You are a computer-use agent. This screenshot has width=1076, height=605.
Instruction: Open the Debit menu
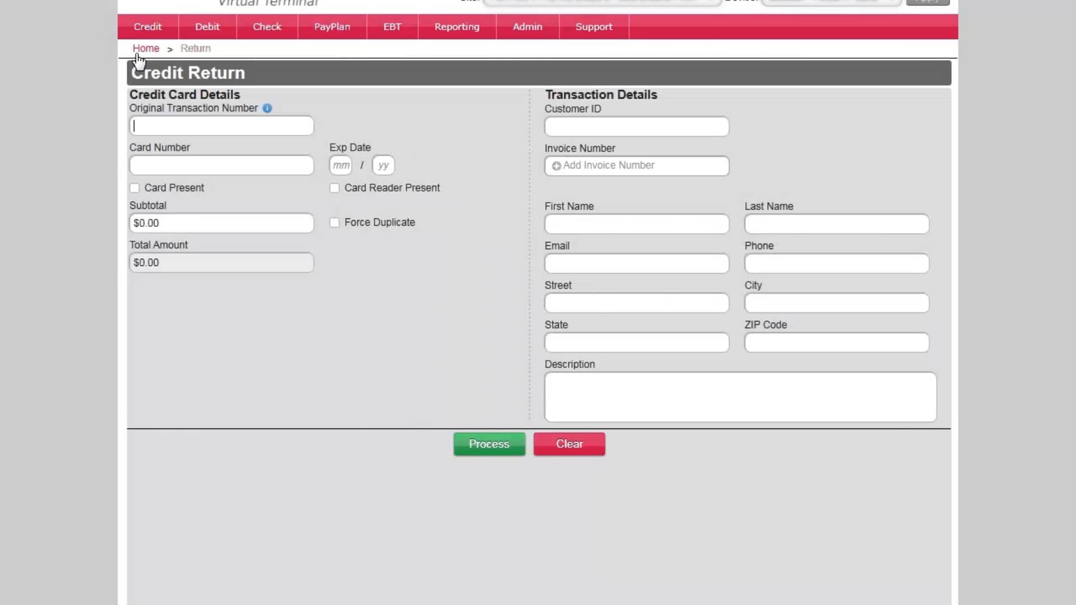coord(207,27)
